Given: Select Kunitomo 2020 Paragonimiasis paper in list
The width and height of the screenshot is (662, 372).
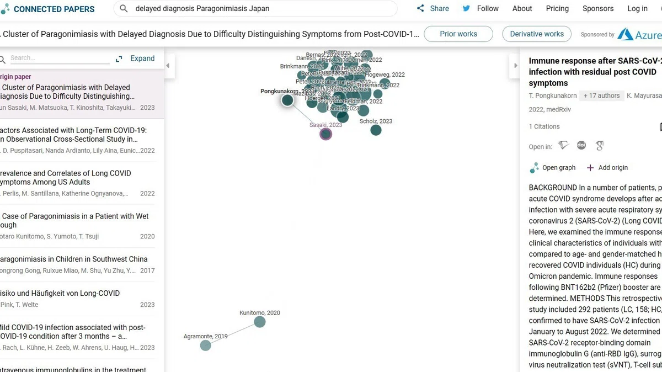Looking at the screenshot, I should 78,226.
